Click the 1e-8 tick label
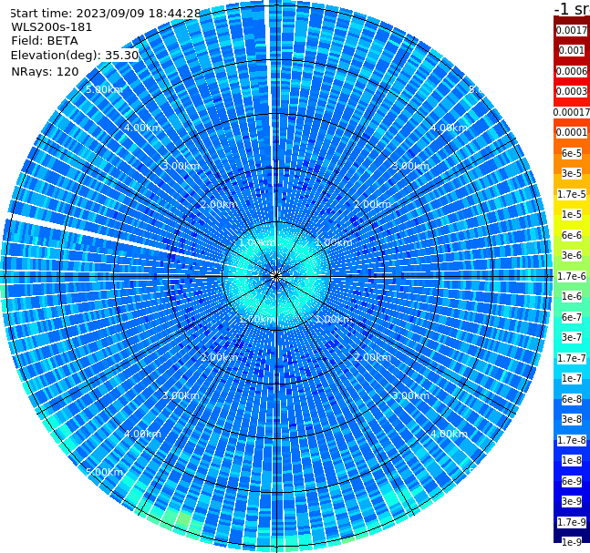The image size is (590, 553). [x=572, y=460]
